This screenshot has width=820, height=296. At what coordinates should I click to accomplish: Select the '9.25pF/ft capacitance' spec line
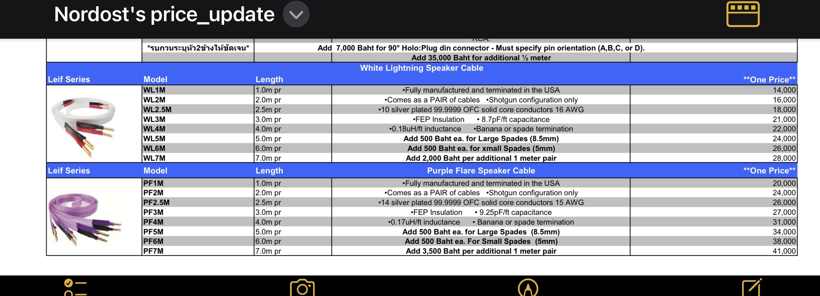(x=481, y=212)
